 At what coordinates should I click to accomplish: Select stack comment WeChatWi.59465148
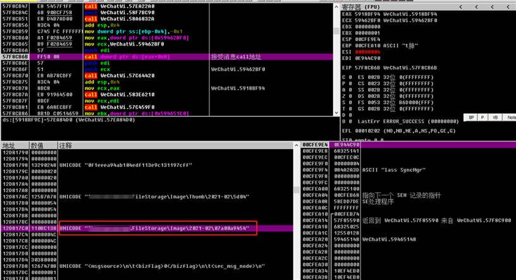390,240
